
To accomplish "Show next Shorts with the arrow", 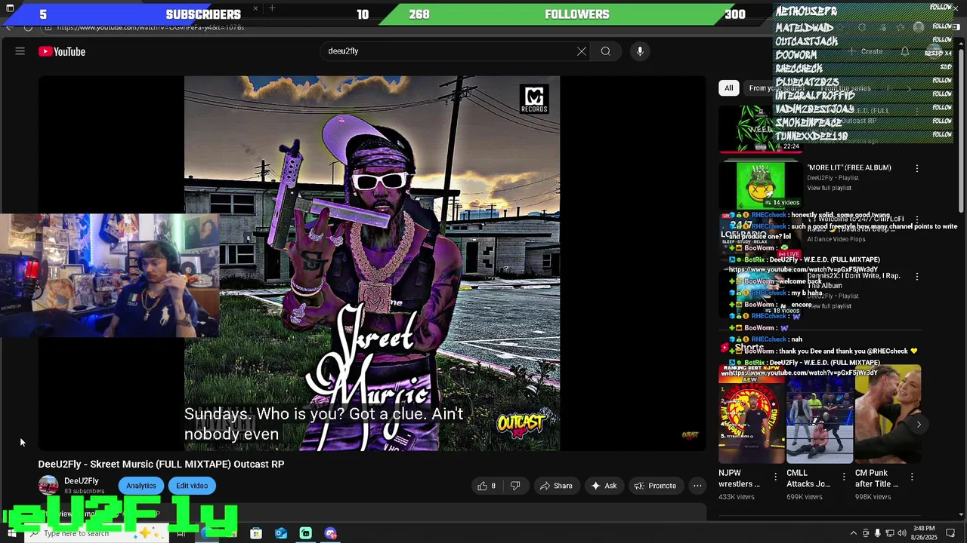I will point(919,425).
